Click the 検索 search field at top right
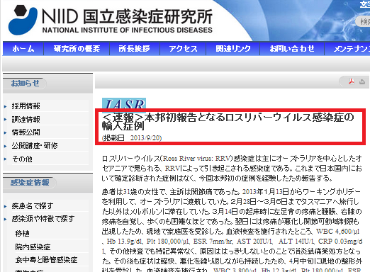 click(x=363, y=22)
